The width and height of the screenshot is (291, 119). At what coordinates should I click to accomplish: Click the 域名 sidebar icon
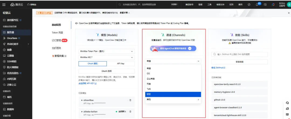[x=4, y=97]
